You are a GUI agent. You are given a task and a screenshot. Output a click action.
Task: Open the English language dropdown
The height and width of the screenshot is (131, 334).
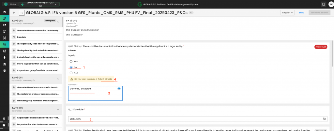click(287, 13)
